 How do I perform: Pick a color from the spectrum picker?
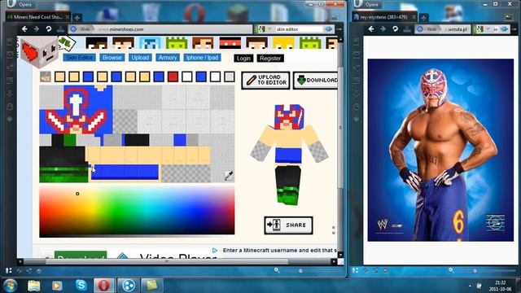137,210
